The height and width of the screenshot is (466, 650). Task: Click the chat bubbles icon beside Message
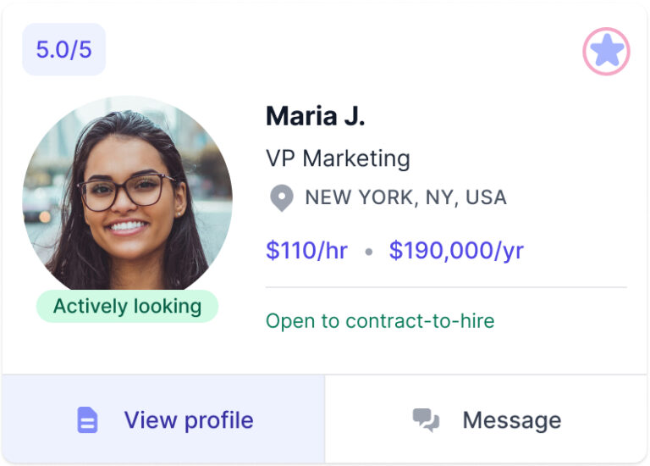[426, 420]
